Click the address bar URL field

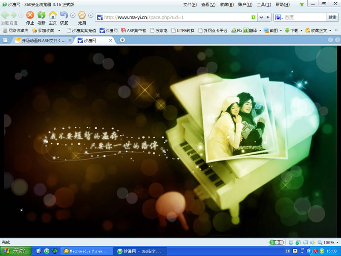[176, 17]
